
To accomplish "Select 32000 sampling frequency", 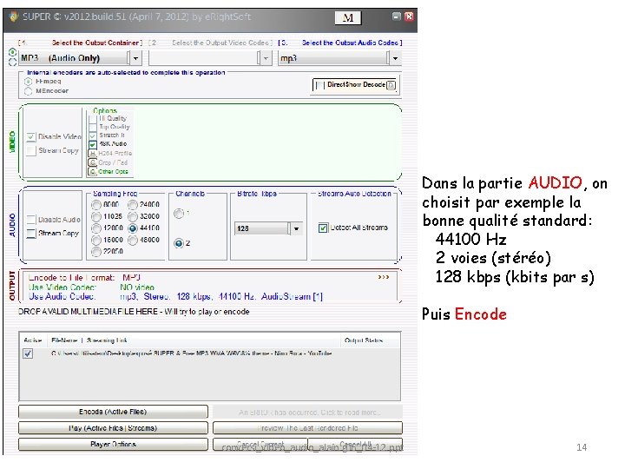I will pyautogui.click(x=133, y=216).
